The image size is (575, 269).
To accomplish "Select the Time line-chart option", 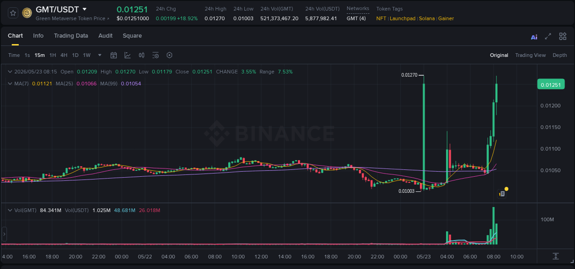I will [x=14, y=55].
